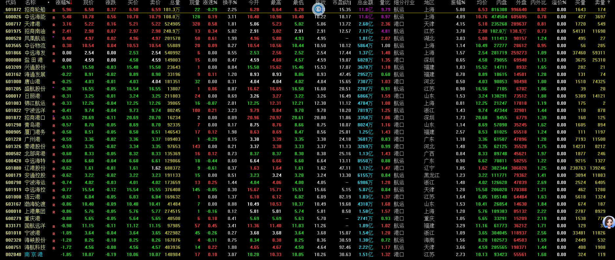Sort by the 均价 column header
Viewport: 615px width, 260px height.
pyautogui.click(x=482, y=3)
